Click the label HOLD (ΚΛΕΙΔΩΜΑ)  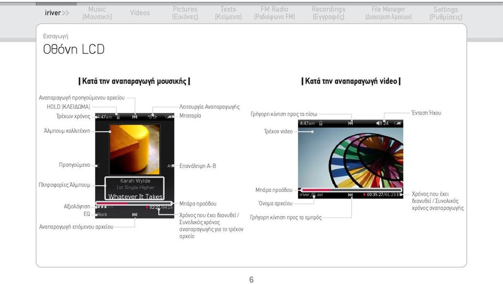tap(69, 107)
